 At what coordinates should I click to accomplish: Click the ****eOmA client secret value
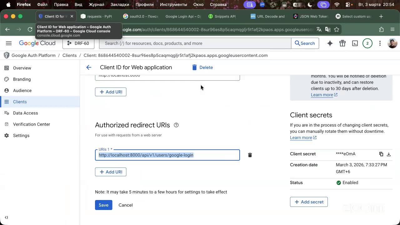click(x=346, y=154)
